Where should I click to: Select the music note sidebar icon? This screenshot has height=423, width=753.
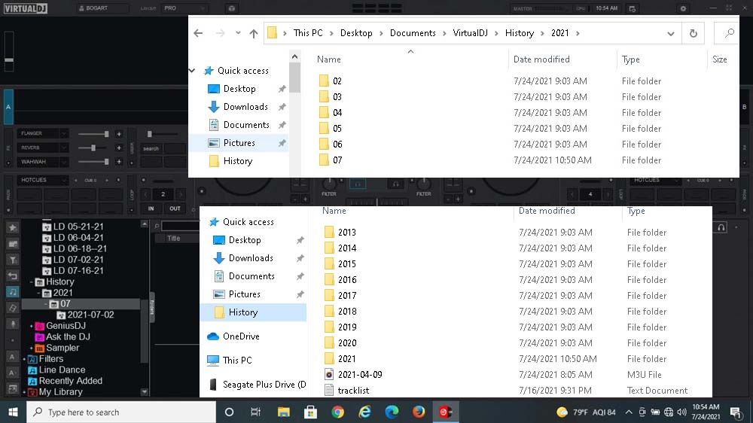tap(12, 291)
